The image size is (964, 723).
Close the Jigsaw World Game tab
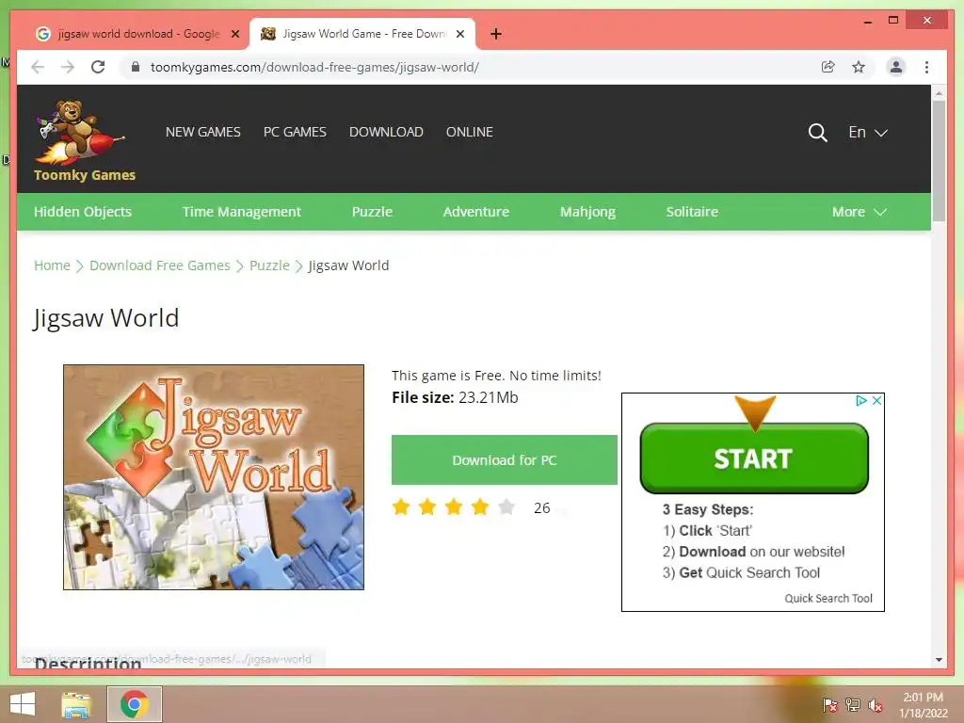459,34
